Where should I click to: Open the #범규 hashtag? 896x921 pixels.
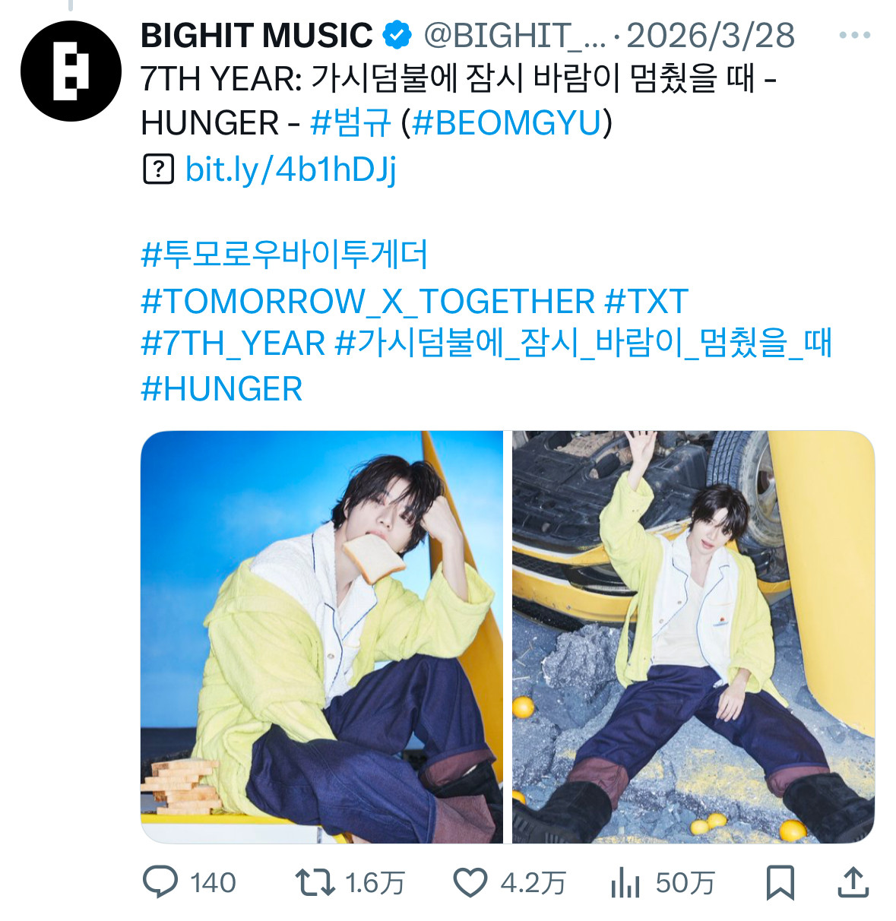pyautogui.click(x=351, y=123)
